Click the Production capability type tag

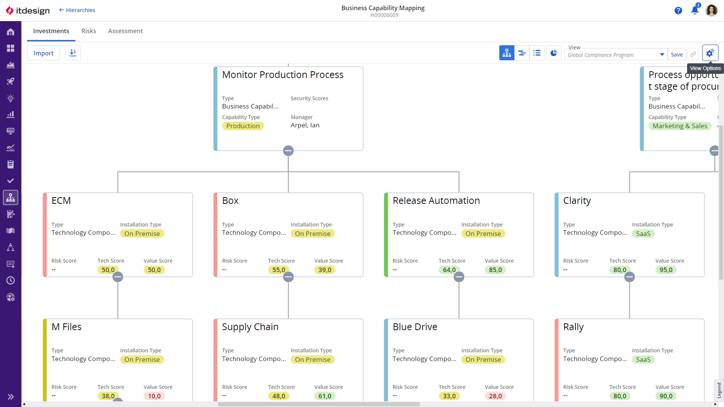point(243,126)
